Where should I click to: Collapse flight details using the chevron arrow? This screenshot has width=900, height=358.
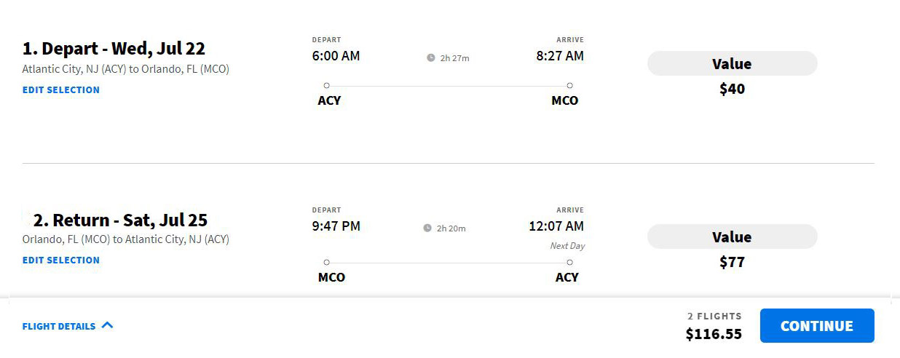[x=107, y=325]
